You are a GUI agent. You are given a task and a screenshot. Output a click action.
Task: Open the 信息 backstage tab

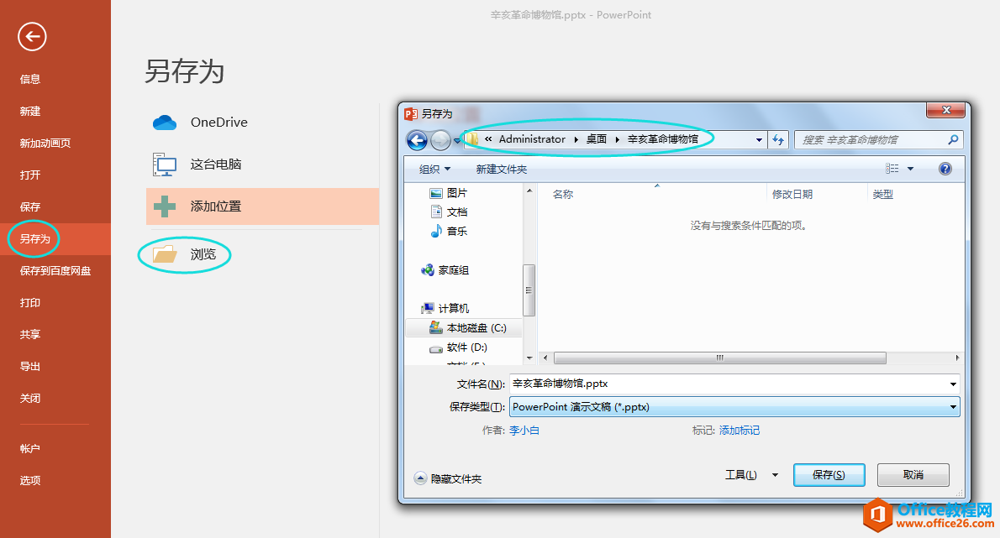click(30, 79)
